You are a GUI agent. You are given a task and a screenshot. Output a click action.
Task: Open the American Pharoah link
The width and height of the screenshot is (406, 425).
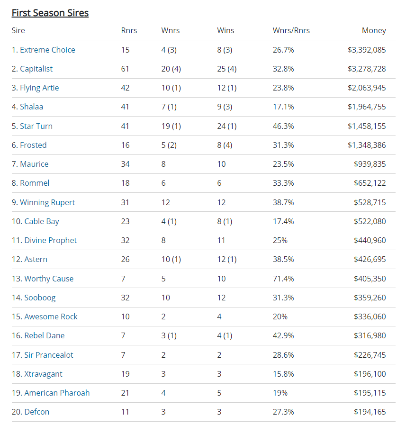tap(57, 393)
